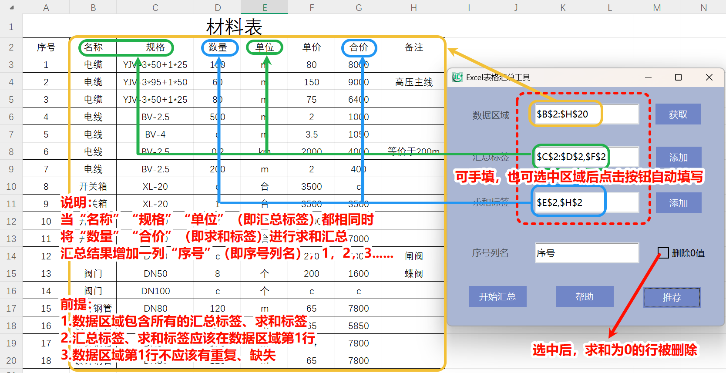The width and height of the screenshot is (726, 373).
Task: Minimize the Excel表格汇总工具 dialog
Action: click(x=648, y=77)
